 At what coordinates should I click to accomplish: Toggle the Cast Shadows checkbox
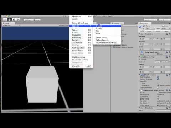tap(158, 77)
